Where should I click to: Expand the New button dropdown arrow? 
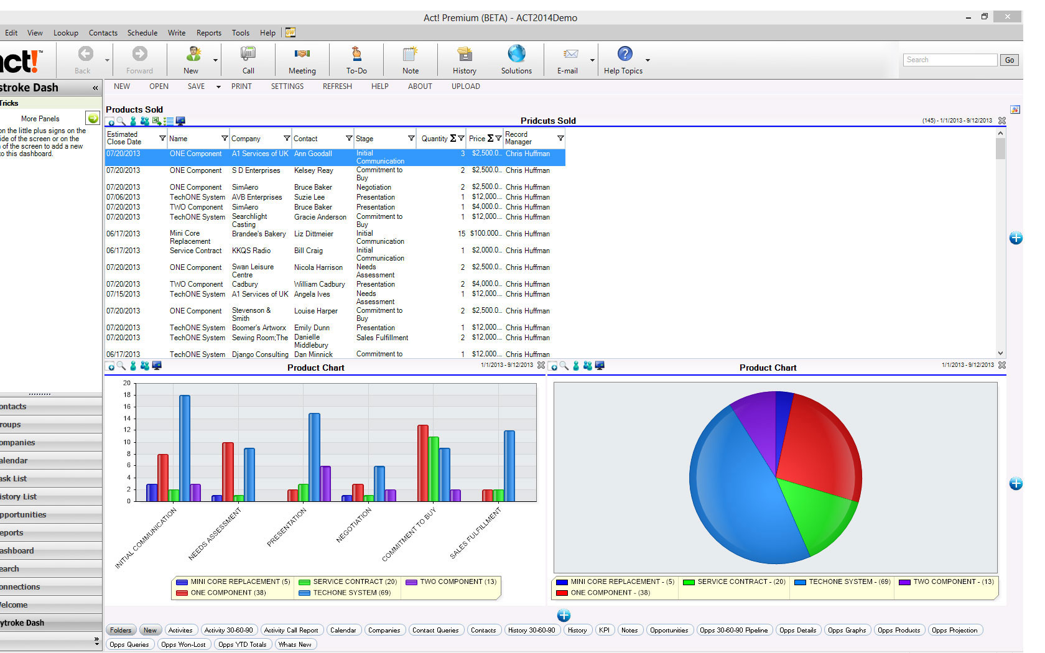click(x=216, y=60)
